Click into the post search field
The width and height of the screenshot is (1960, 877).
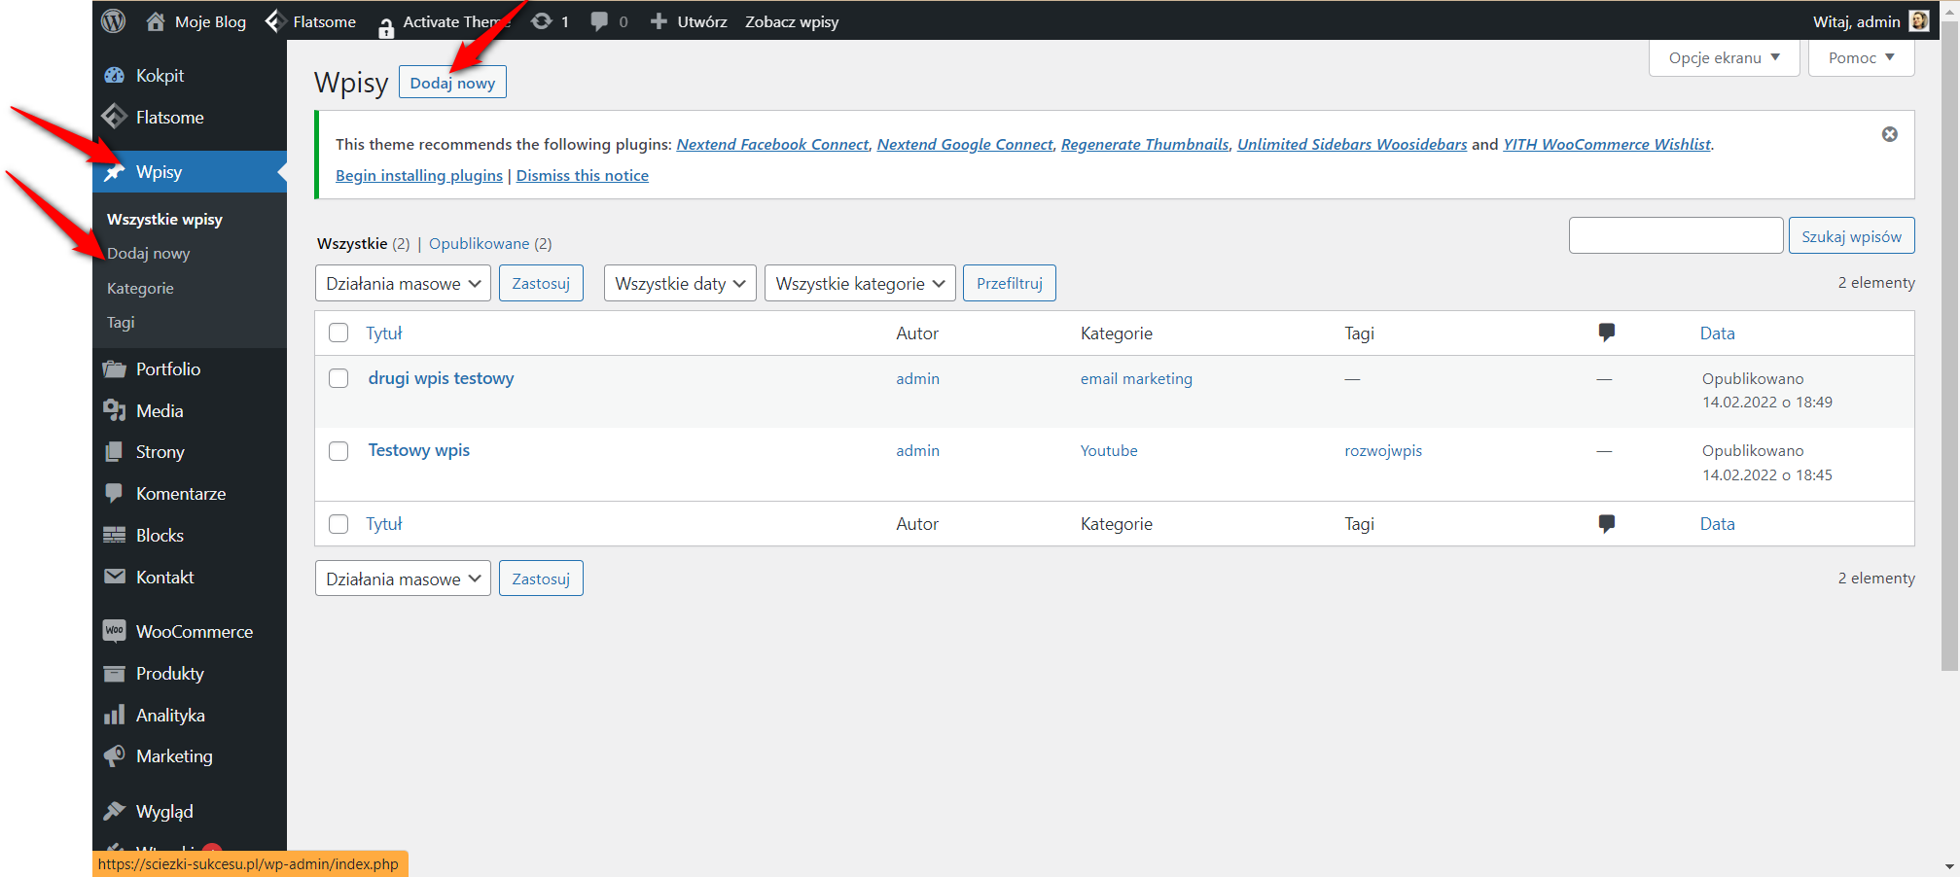point(1675,235)
